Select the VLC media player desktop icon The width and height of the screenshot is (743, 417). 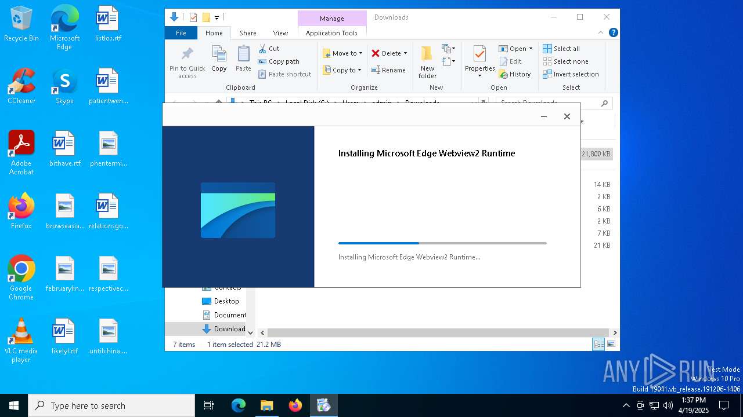(x=21, y=341)
